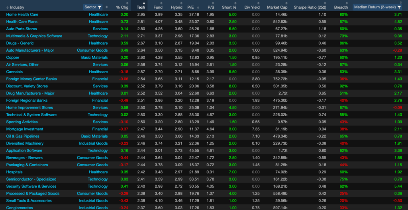Sort by Sharpe Ratio (252) column header
Screen dimensions: 408x210
tap(310, 7)
